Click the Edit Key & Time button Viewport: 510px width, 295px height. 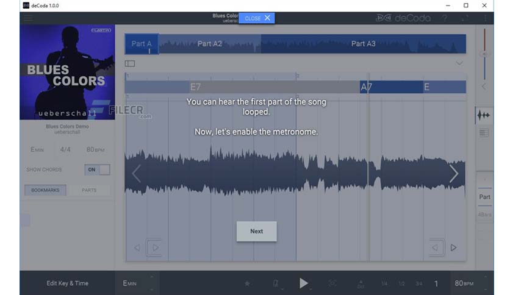[x=67, y=283]
